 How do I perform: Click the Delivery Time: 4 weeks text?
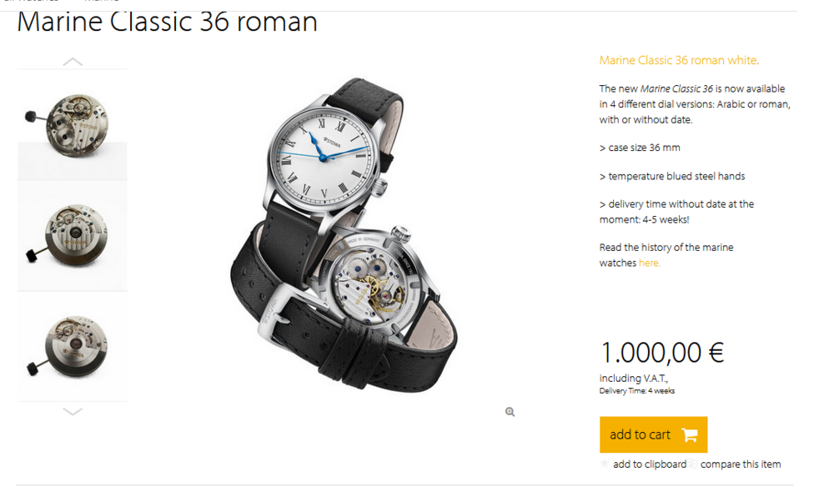pos(637,391)
